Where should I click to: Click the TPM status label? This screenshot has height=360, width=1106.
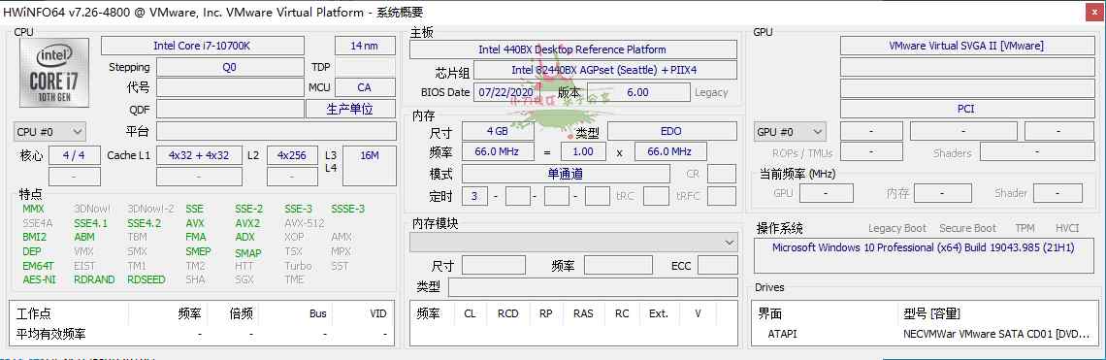coord(1025,228)
